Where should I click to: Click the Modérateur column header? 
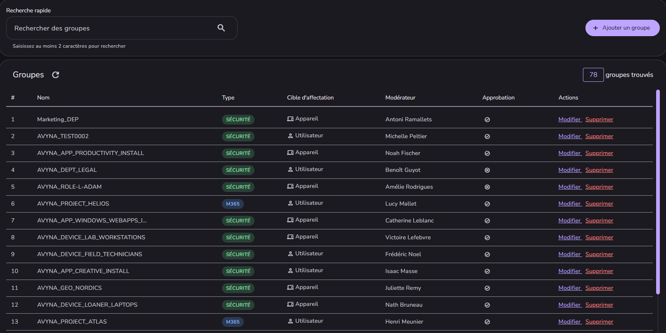pyautogui.click(x=400, y=98)
